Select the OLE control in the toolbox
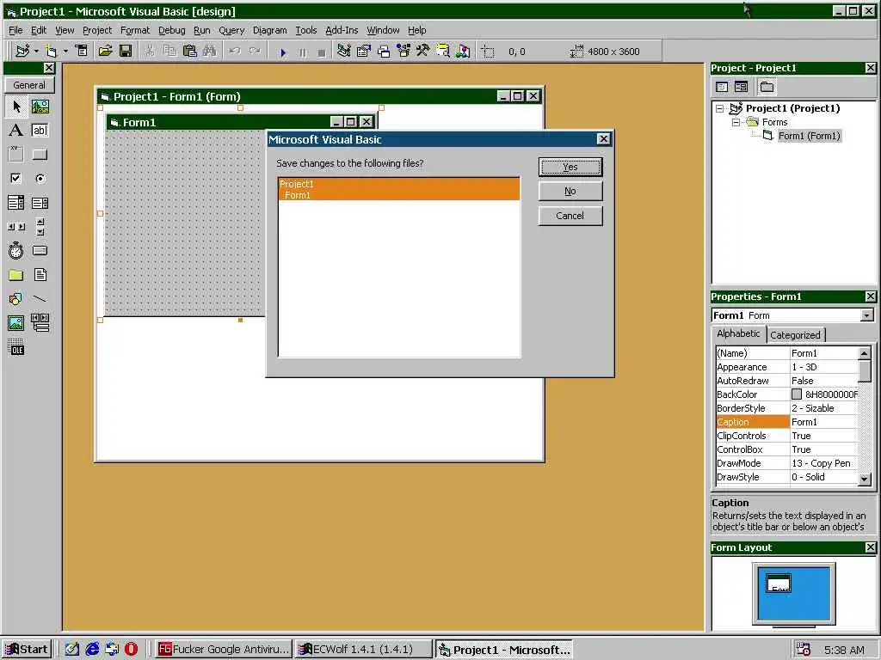Image resolution: width=881 pixels, height=660 pixels. click(x=15, y=347)
